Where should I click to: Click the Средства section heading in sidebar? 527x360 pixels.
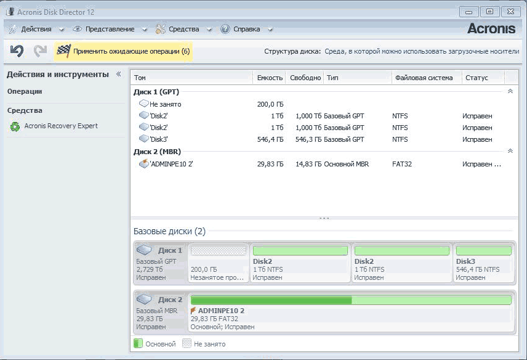25,110
